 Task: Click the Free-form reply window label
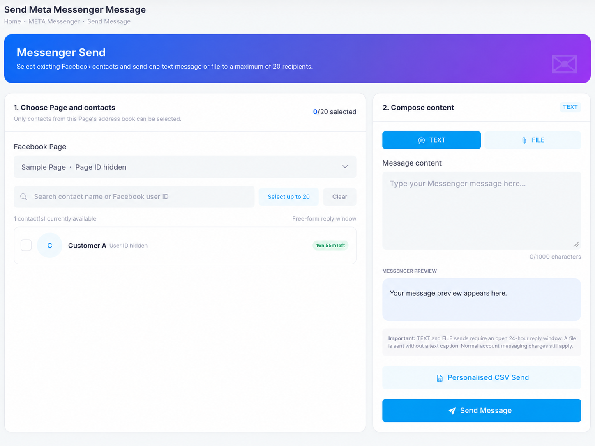click(x=324, y=218)
